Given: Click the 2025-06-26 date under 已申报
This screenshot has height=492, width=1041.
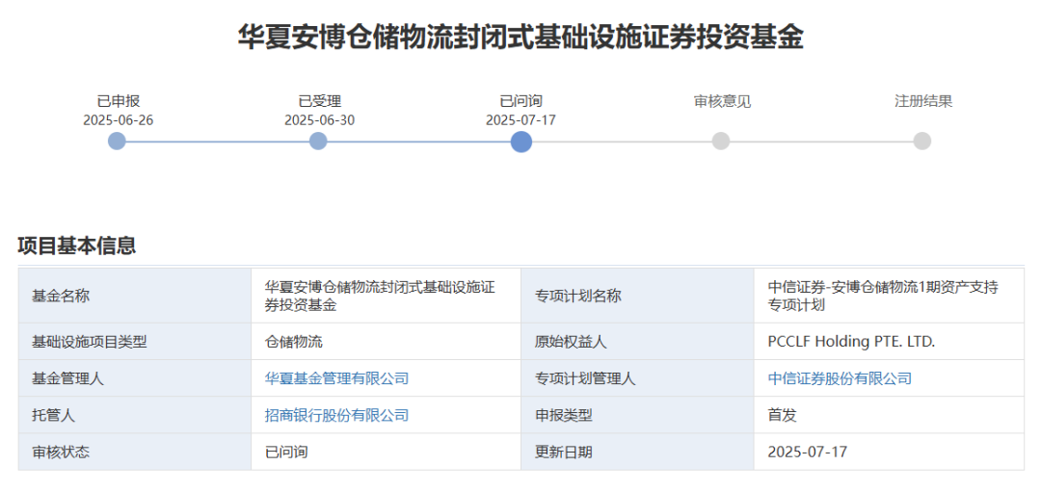Looking at the screenshot, I should coord(118,120).
